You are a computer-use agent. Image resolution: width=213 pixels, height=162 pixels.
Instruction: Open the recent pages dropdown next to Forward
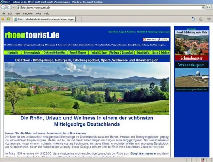point(14,7)
